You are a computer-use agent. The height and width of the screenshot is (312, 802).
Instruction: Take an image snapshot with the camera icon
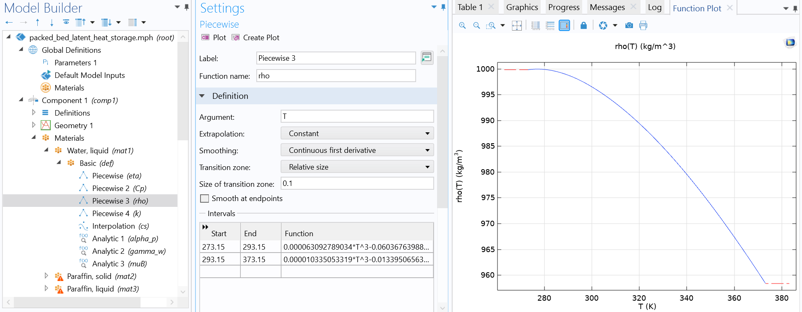point(629,26)
